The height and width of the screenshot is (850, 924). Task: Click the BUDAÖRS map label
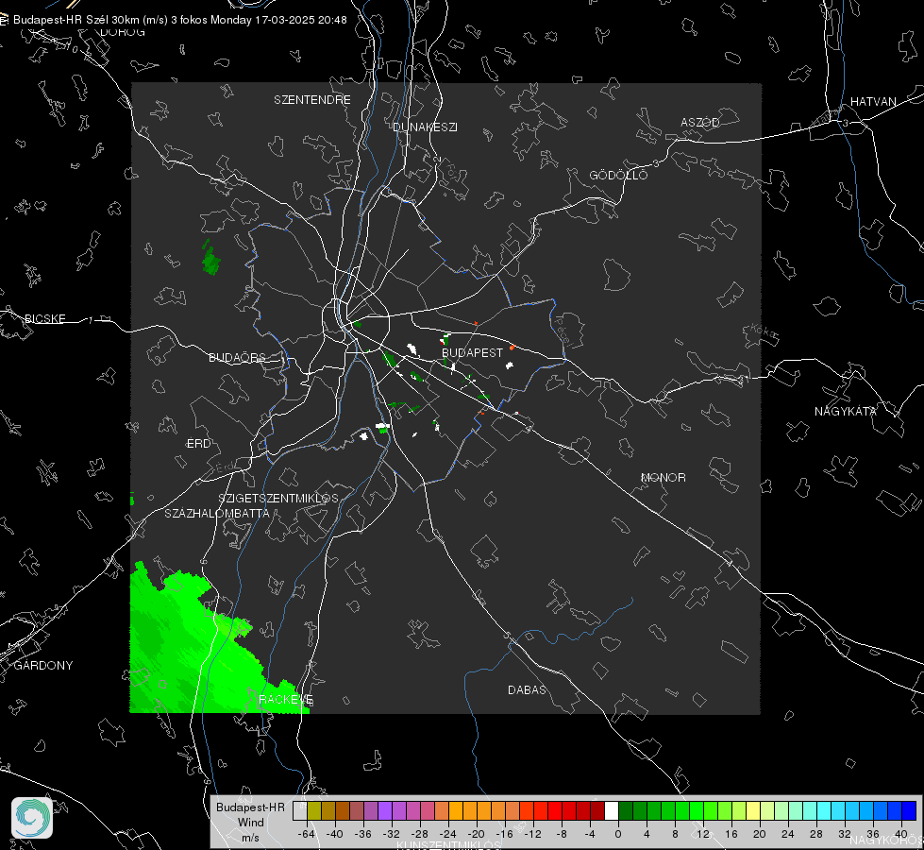click(238, 358)
